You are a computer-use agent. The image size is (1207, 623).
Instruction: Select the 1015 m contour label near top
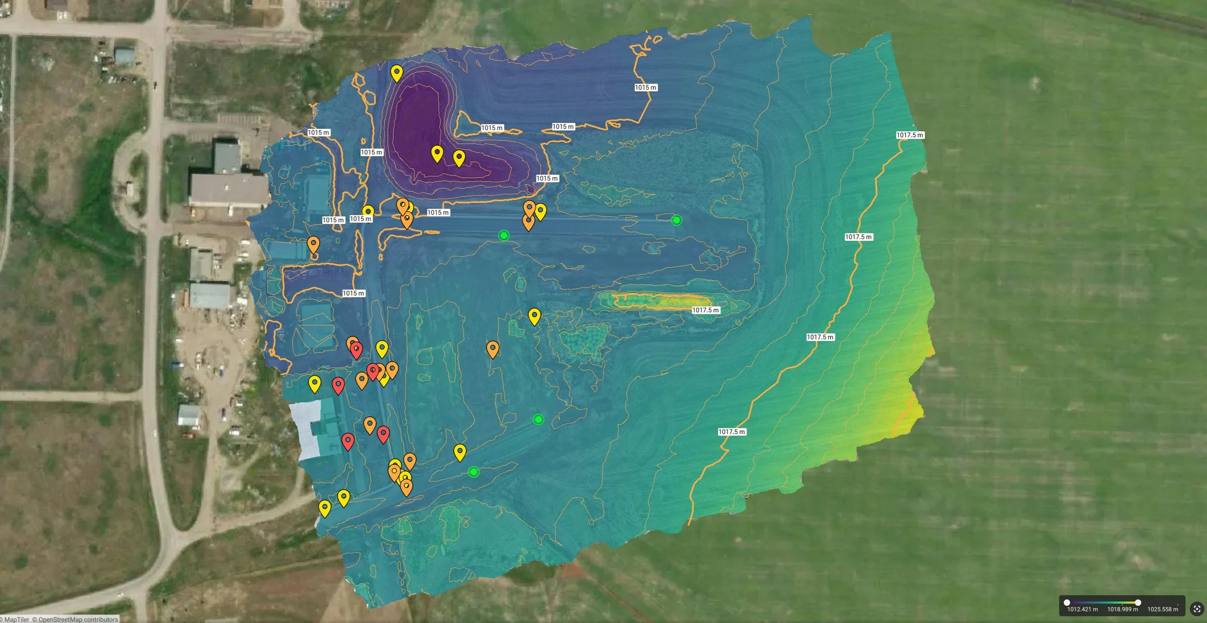(647, 87)
